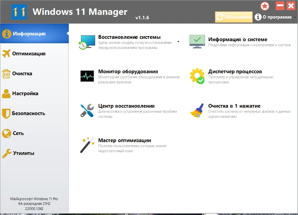Open the Hardware Monitor pulse icon
The width and height of the screenshot is (298, 215).
[x=87, y=76]
